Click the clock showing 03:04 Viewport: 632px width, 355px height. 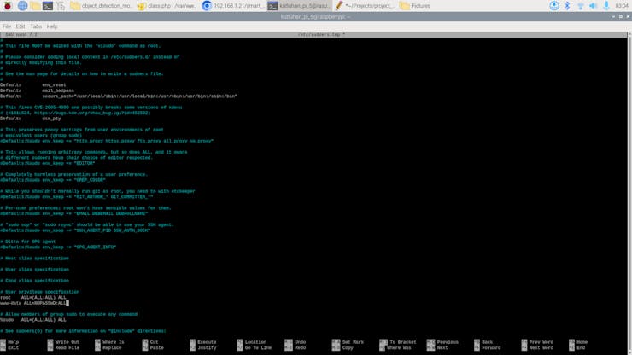pos(622,6)
